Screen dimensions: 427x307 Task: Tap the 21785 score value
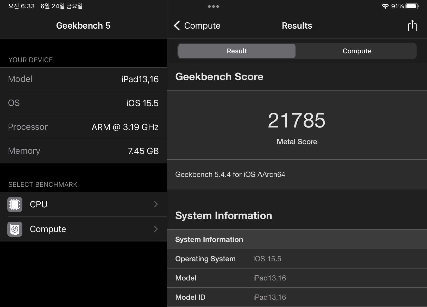pyautogui.click(x=297, y=120)
